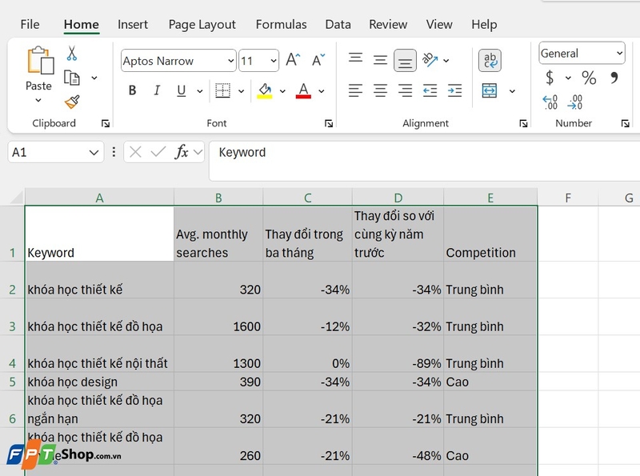The image size is (640, 476).
Task: Click the Paste clipboard icon
Action: (40, 60)
